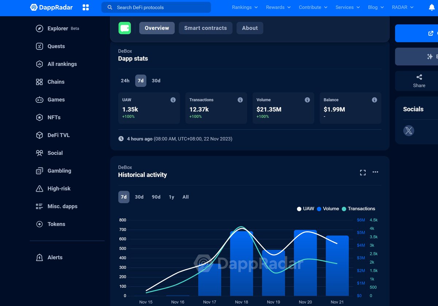This screenshot has height=306, width=438.
Task: Click the Tokens icon
Action: [x=39, y=224]
